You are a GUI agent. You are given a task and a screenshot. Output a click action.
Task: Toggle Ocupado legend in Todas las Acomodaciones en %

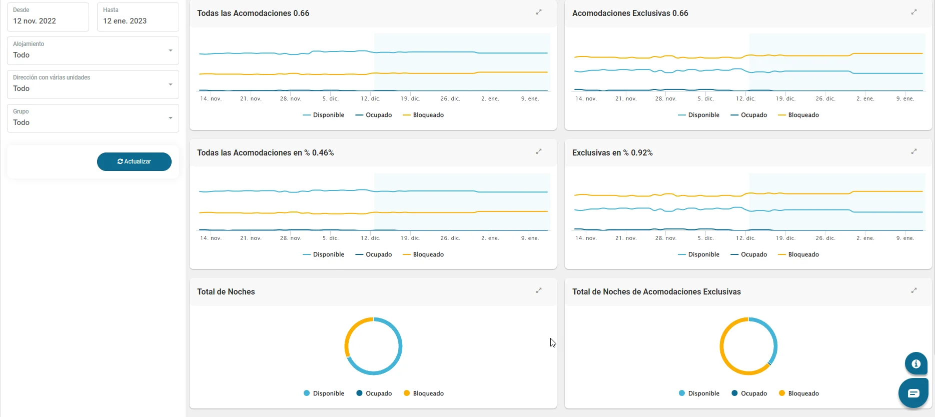(373, 254)
